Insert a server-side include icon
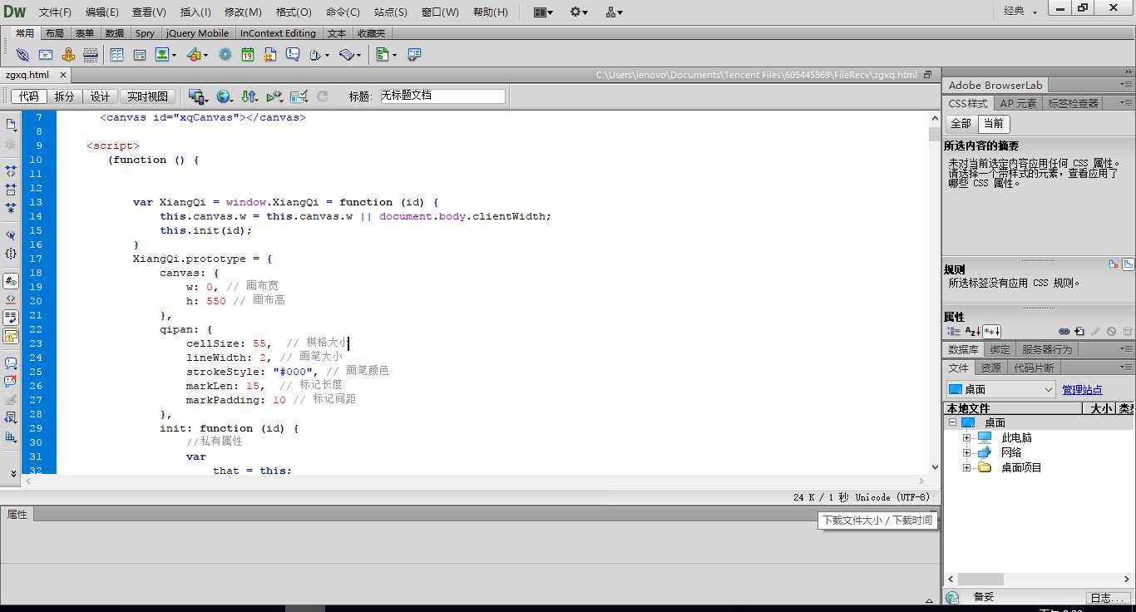 click(x=270, y=54)
